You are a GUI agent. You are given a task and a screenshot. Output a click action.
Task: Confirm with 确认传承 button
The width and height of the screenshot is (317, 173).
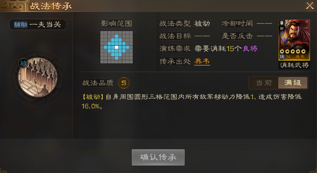(158, 157)
